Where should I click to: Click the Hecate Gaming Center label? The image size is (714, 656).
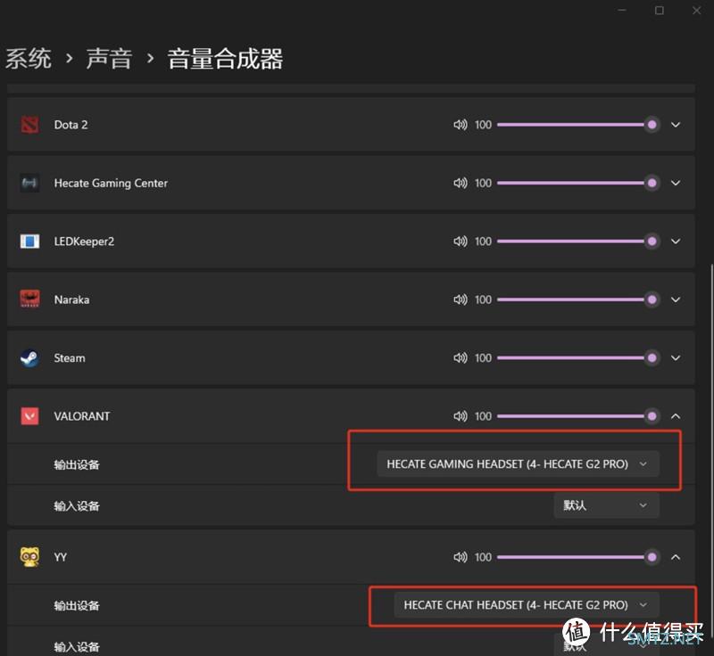(x=111, y=183)
